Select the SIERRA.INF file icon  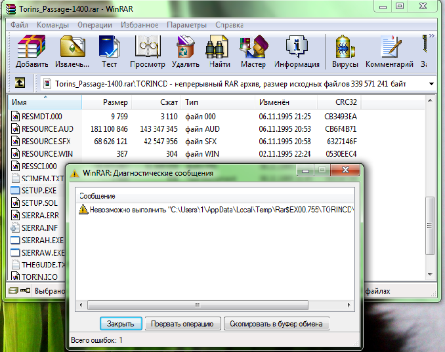tap(15, 228)
